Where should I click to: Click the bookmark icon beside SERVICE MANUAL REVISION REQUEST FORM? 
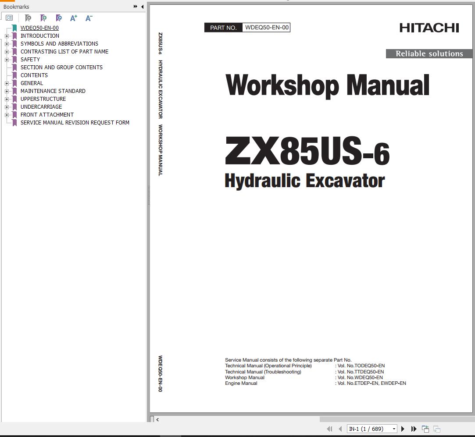(14, 123)
